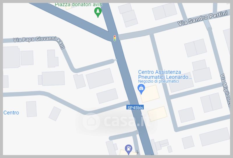Click the purple gas station pin
233x158 pixels.
point(128,150)
